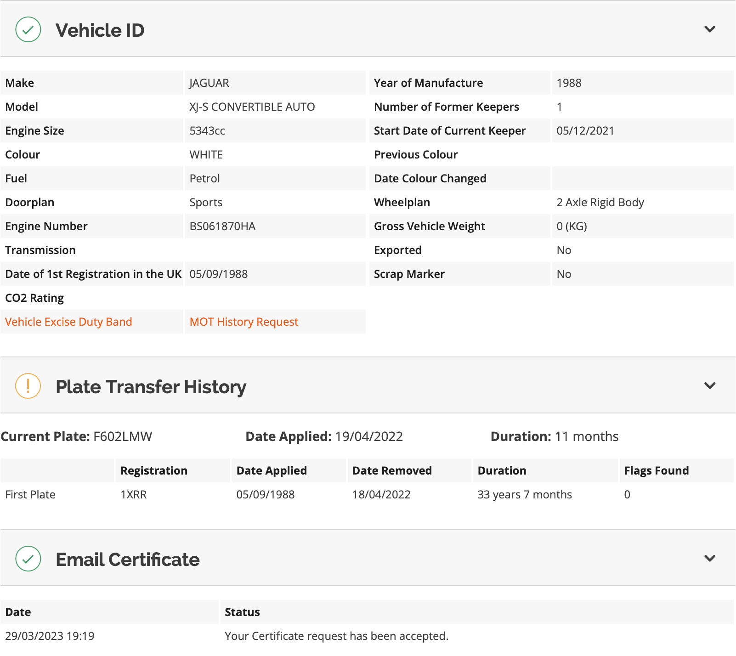
Task: Open the MOT History Request link
Action: [x=244, y=322]
